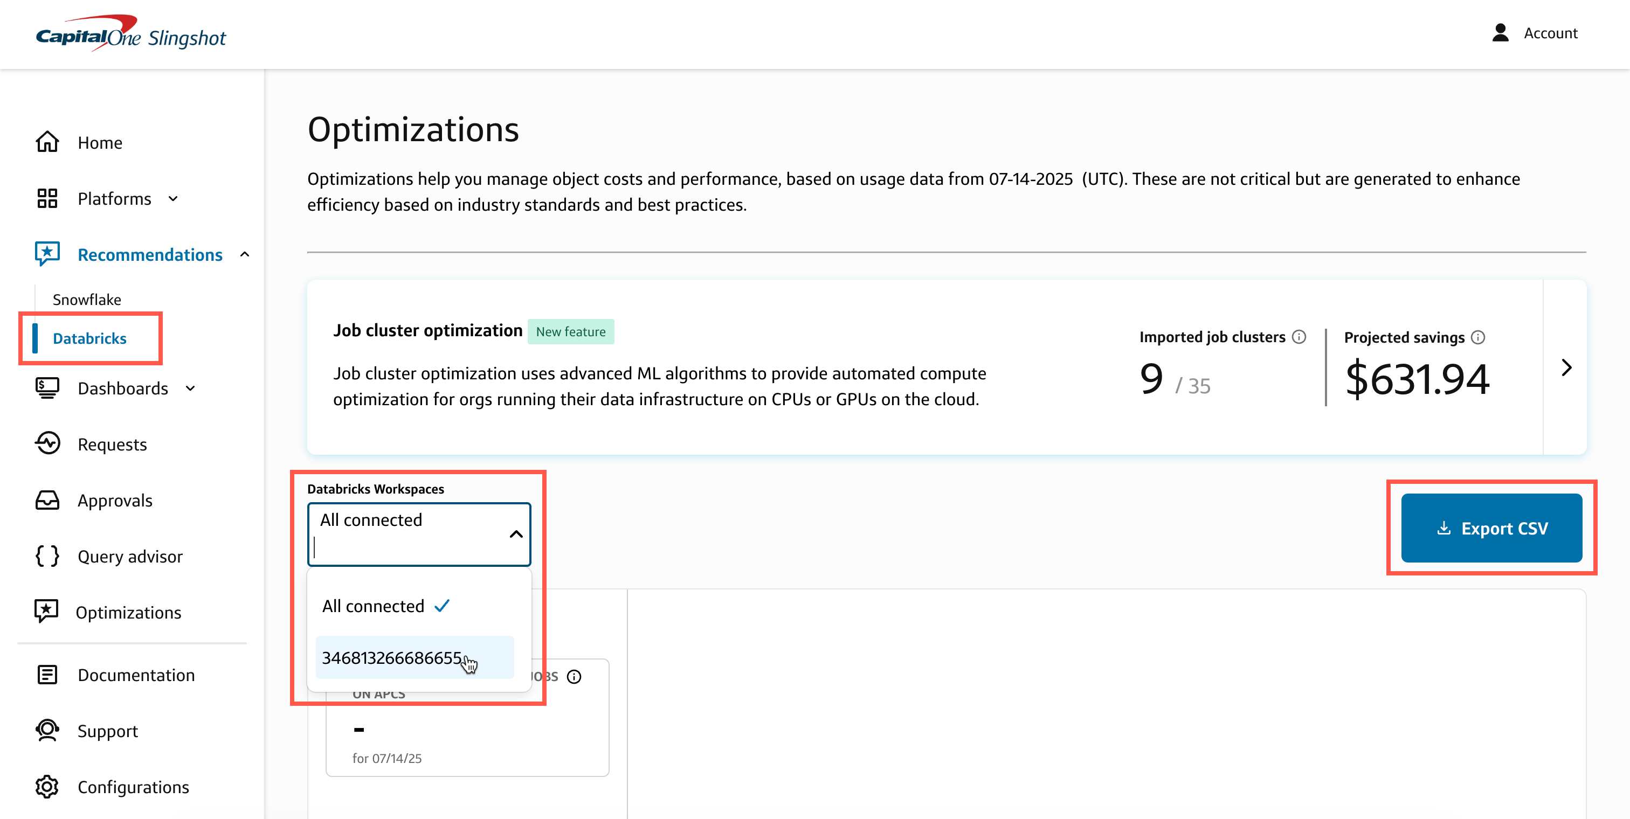This screenshot has width=1630, height=819.
Task: Expand the Platforms chevron
Action: [174, 199]
